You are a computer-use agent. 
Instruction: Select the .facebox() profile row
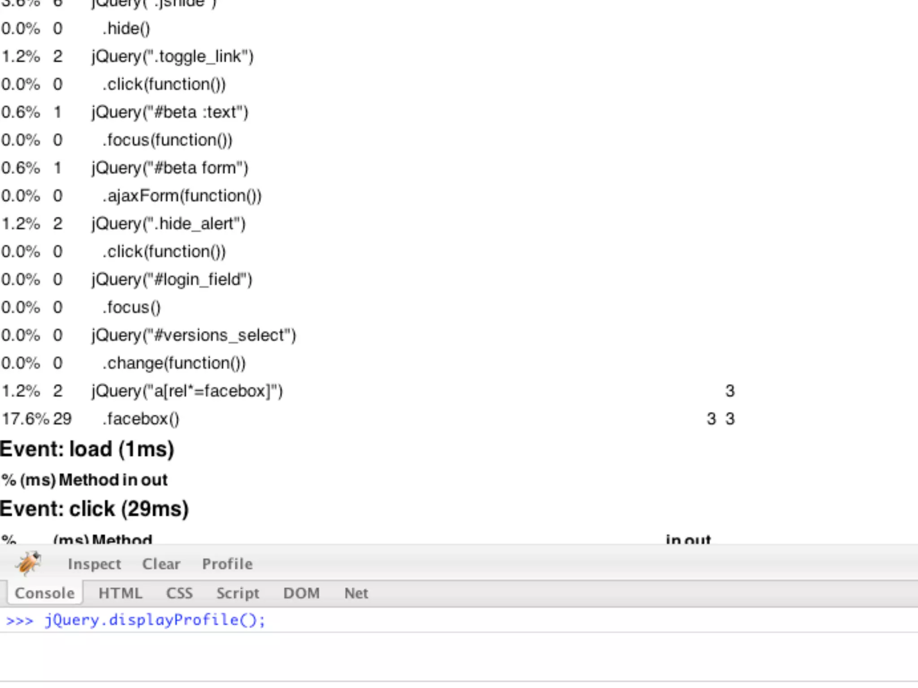pos(141,419)
